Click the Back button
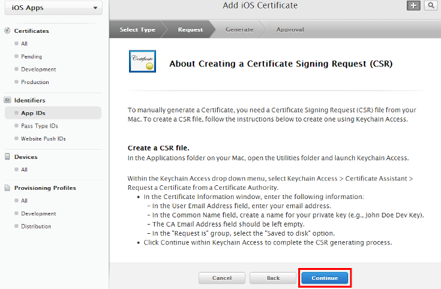Image resolution: width=441 pixels, height=289 pixels. click(272, 278)
